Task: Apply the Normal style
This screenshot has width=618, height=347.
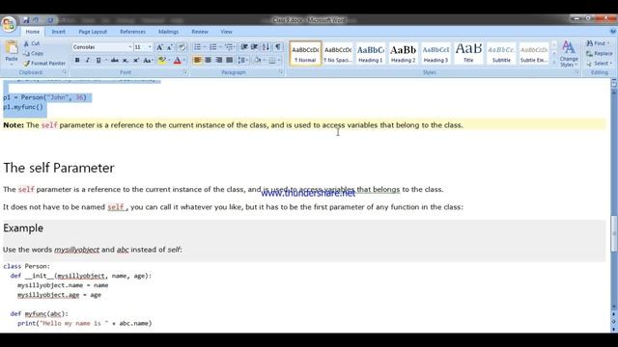Action: 305,54
